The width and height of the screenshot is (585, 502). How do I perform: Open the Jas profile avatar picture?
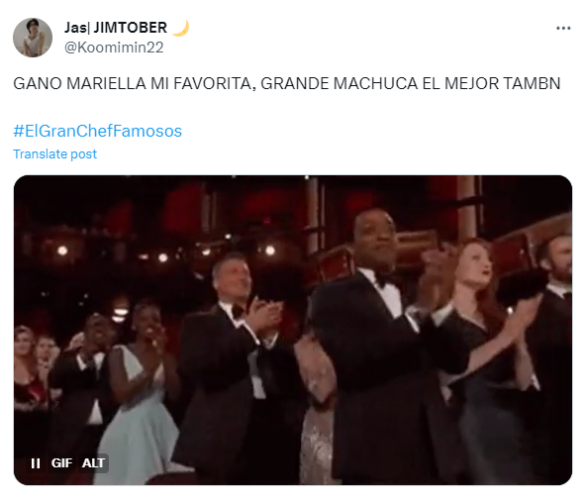pos(33,38)
